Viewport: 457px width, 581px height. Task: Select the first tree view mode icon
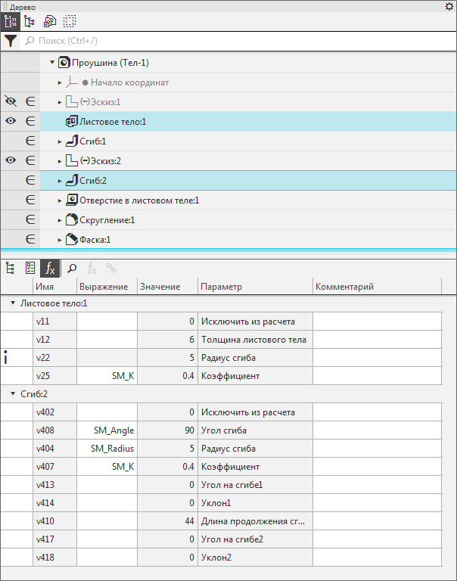11,21
